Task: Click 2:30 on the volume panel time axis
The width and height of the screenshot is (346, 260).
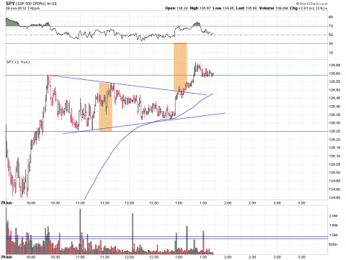Action: [x=252, y=257]
